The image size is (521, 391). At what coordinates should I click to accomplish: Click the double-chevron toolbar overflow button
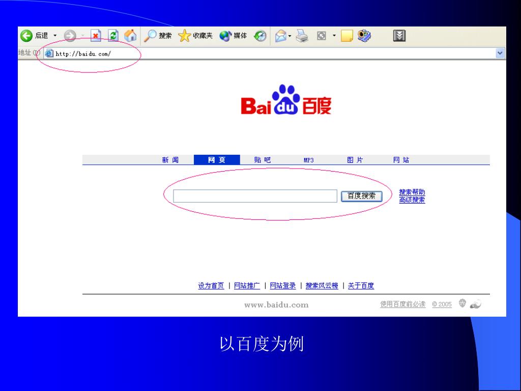(399, 36)
